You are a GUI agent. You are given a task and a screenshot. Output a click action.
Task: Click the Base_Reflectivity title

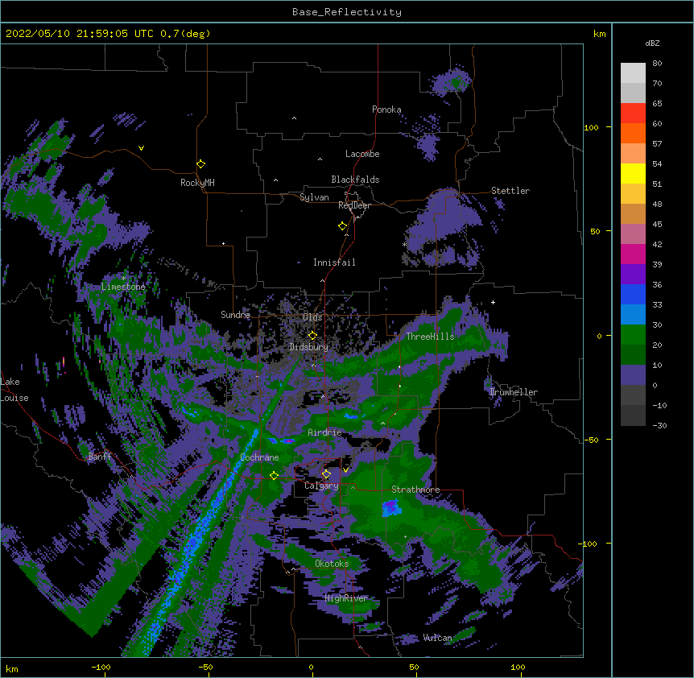click(347, 12)
